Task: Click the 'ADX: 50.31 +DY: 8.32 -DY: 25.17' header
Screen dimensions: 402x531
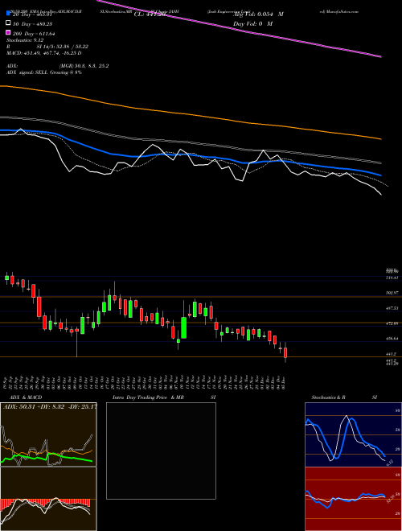Action: point(50,406)
